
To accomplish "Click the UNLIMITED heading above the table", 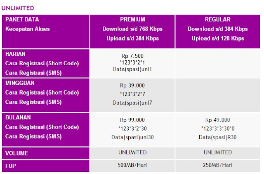I will 18,8.
